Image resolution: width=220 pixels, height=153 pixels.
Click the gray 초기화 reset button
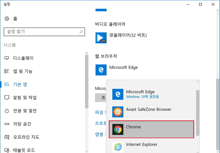[101, 97]
